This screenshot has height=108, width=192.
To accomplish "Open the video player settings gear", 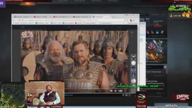I will point(115,91).
